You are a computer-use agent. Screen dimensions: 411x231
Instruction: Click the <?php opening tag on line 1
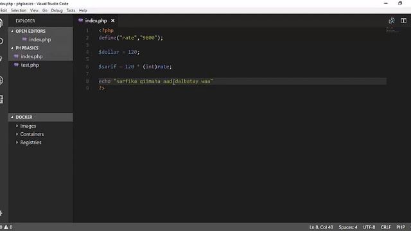click(x=106, y=31)
